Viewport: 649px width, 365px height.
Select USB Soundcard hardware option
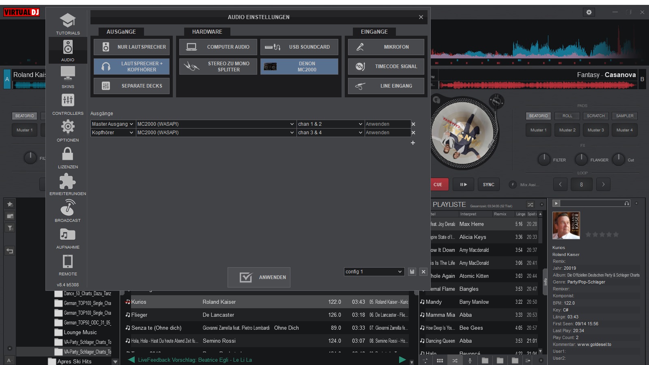(299, 47)
